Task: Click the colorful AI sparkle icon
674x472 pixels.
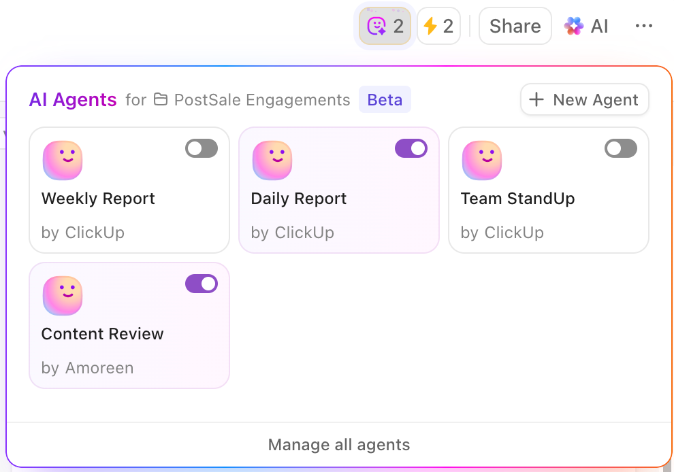Action: (x=574, y=27)
